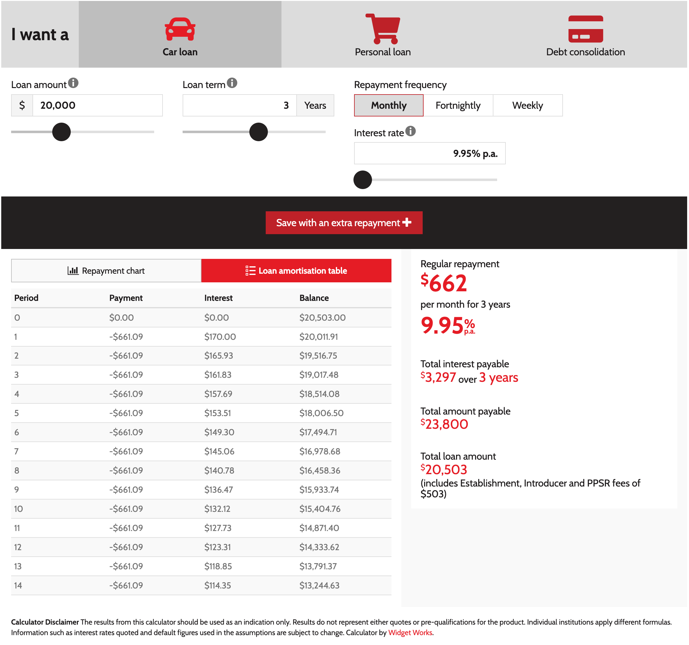Click the bar chart icon beside Repayment chart
The height and width of the screenshot is (645, 689).
pos(73,270)
